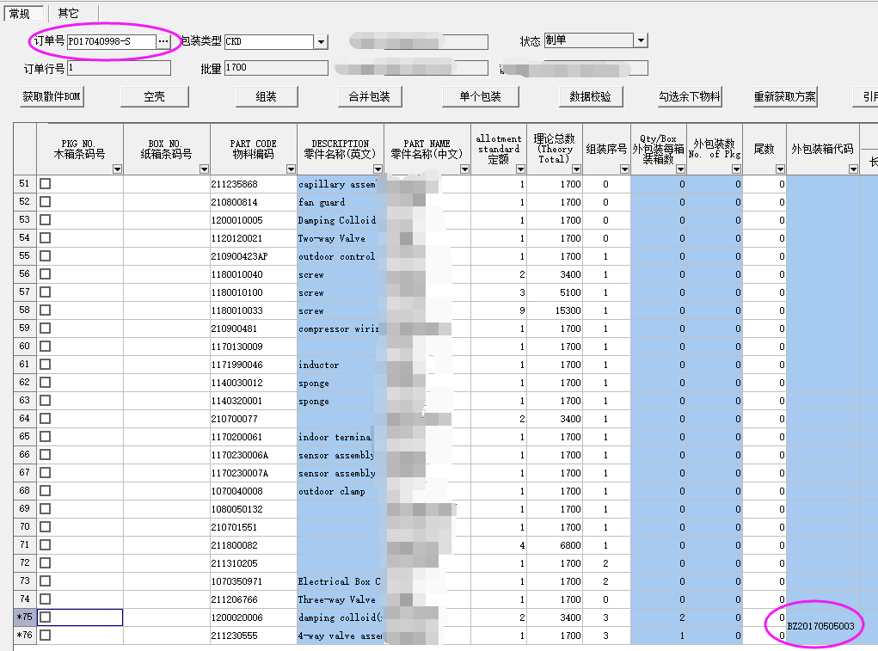878x651 pixels.
Task: Select part code 210900423AP cell
Action: point(254,256)
